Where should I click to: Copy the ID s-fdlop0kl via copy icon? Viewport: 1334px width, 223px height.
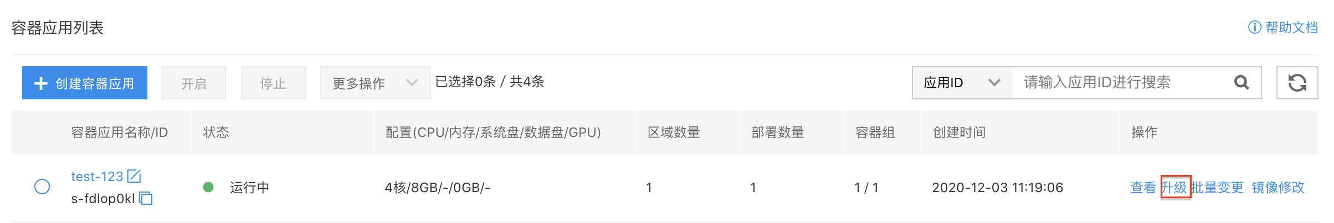[x=146, y=198]
